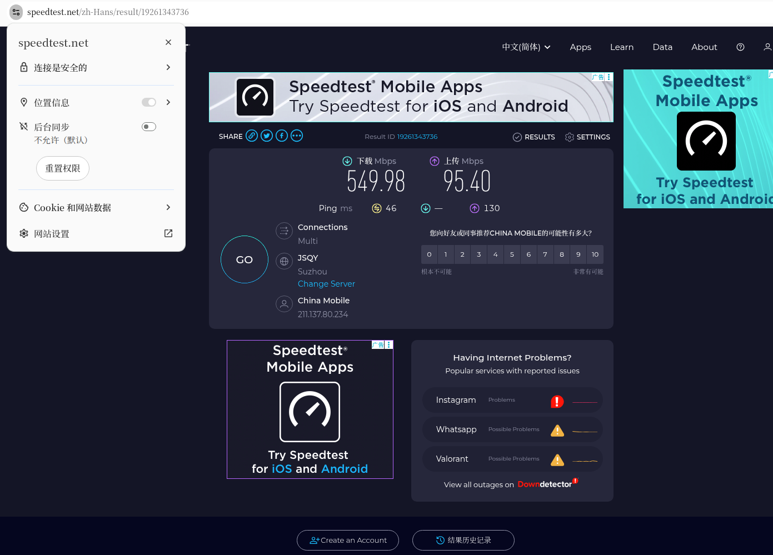Click the upload ping icon beside 130
This screenshot has height=555, width=773.
[x=475, y=208]
